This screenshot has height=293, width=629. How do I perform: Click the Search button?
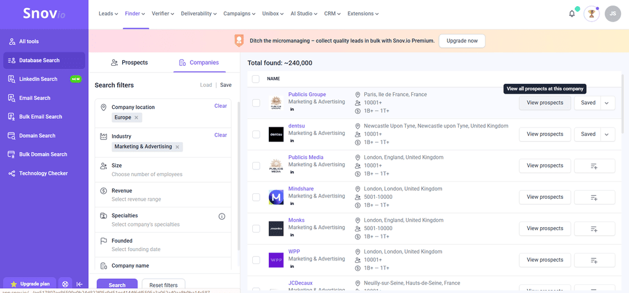pos(117,285)
